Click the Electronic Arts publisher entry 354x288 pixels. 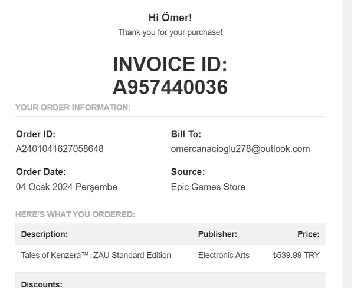[x=224, y=255]
